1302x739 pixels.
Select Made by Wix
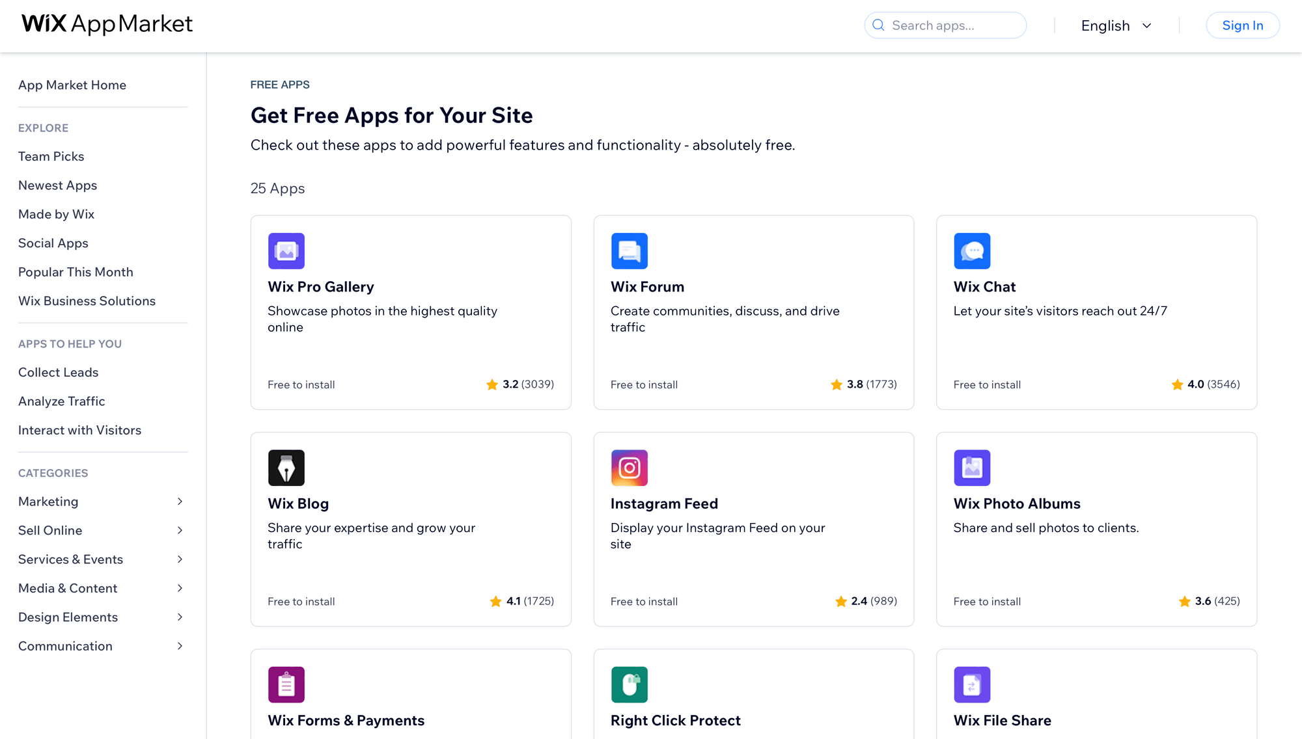pyautogui.click(x=57, y=215)
